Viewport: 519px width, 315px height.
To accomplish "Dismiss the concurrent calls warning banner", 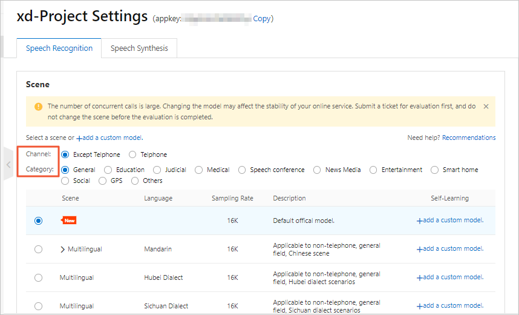I will [486, 107].
